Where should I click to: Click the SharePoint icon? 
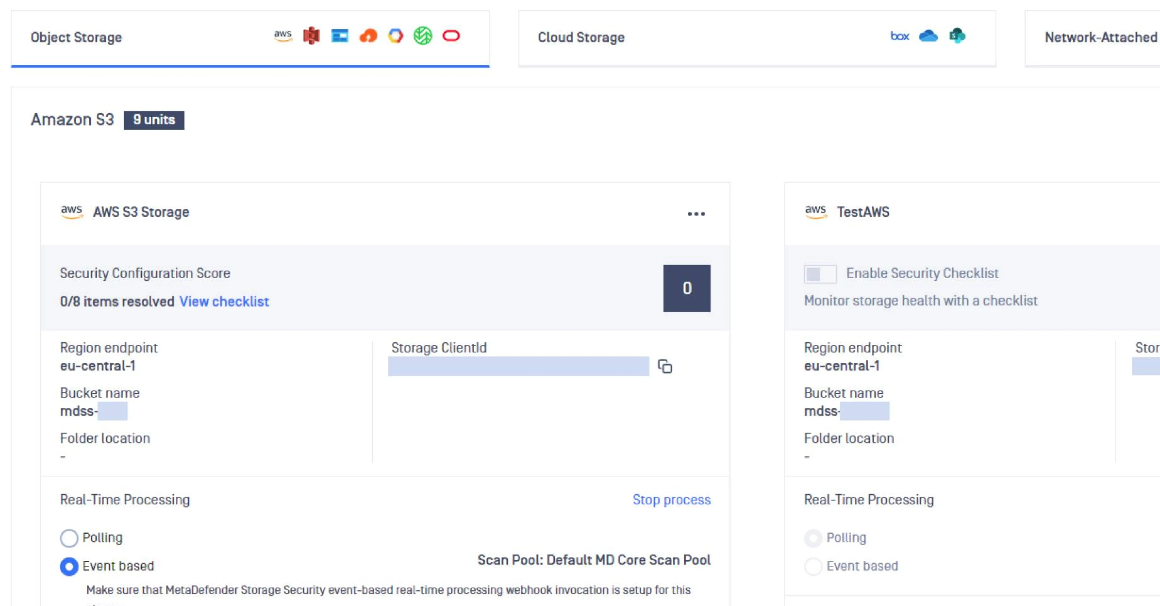pos(957,36)
